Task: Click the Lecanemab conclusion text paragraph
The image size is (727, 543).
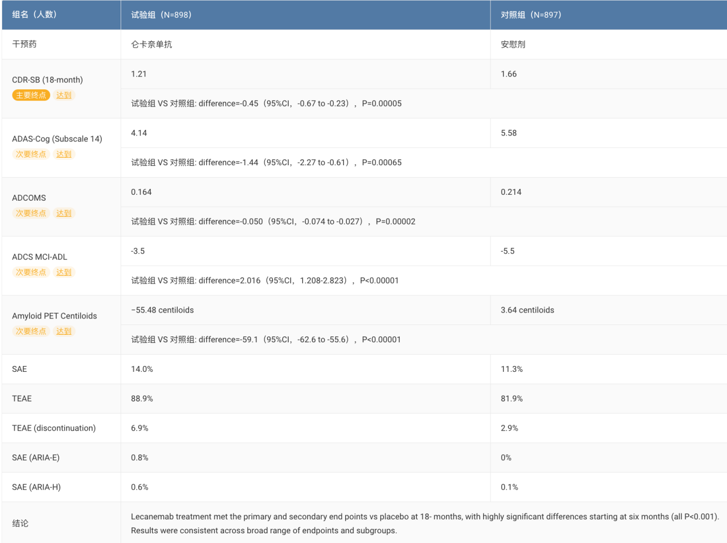Action: pos(424,523)
